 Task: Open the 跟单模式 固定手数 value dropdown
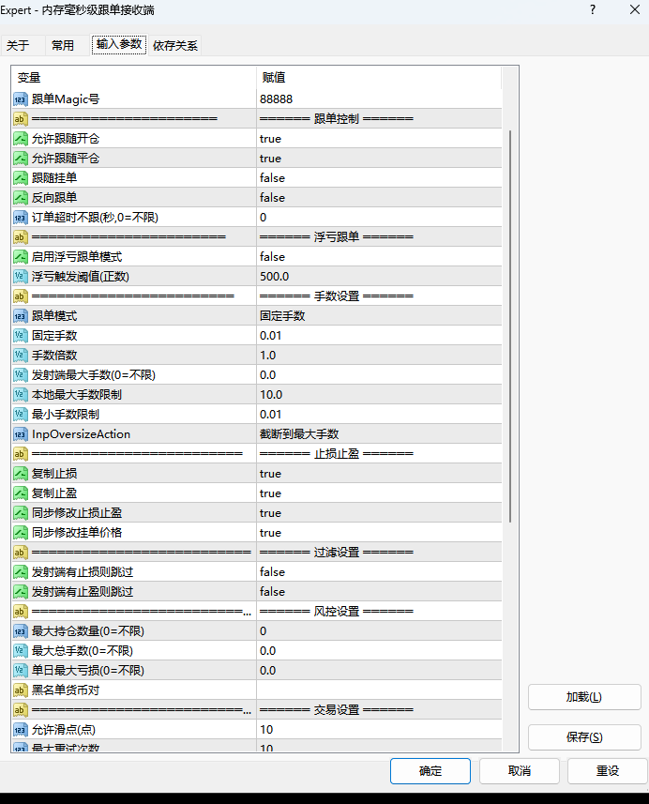tap(379, 316)
